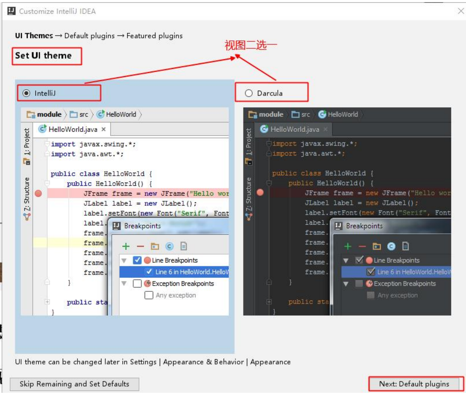Click UI Themes breadcrumb step

click(x=34, y=36)
